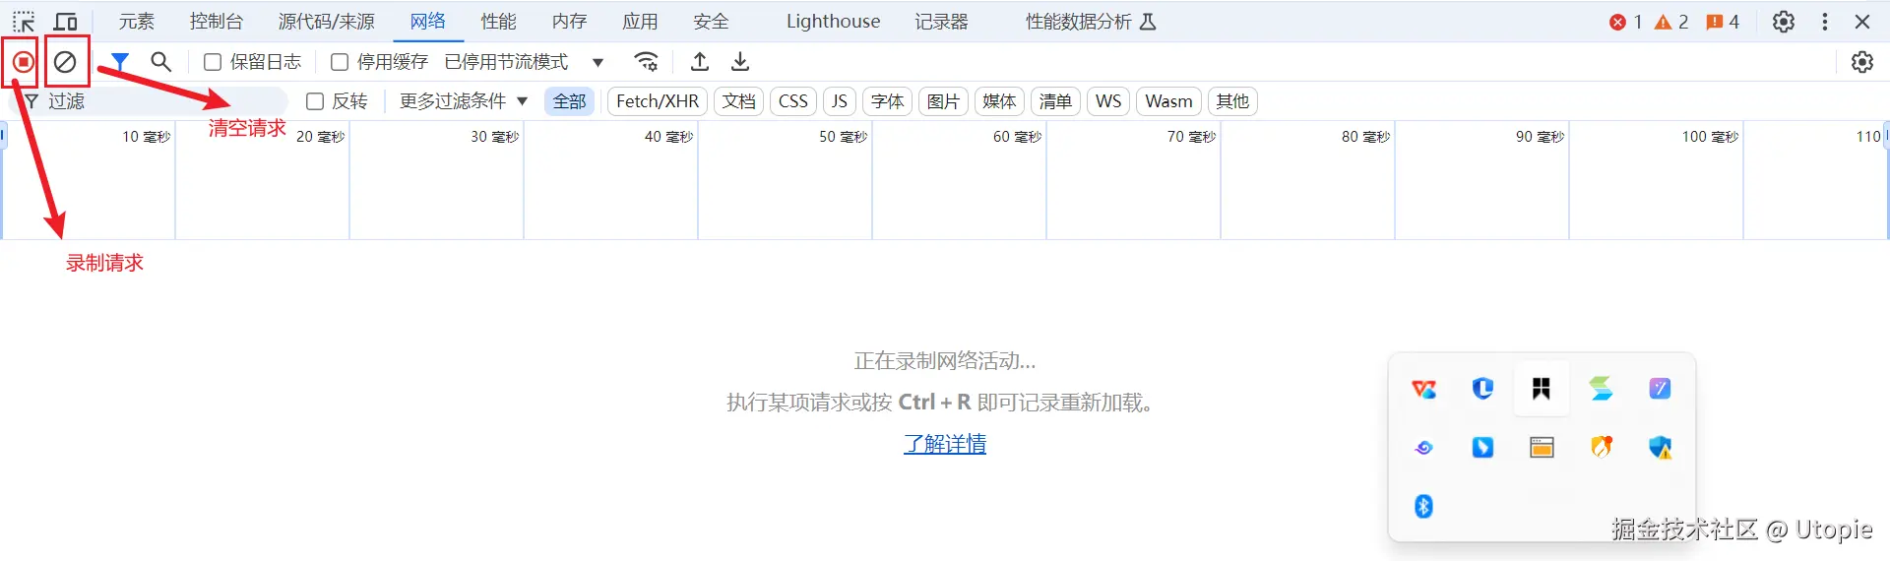Filter requests by CSS

pos(793,101)
